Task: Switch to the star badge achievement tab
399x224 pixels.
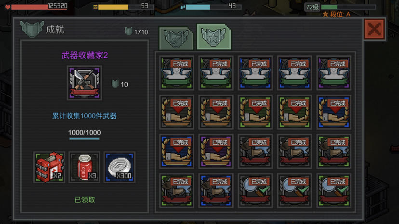Action: pos(214,37)
